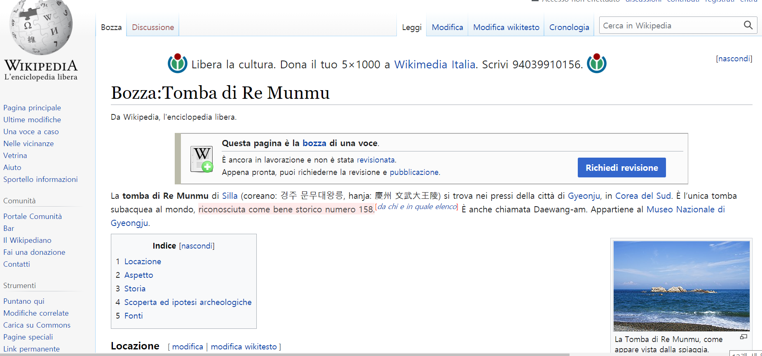The height and width of the screenshot is (356, 762).
Task: Open the pubblicazione link
Action: pos(414,172)
